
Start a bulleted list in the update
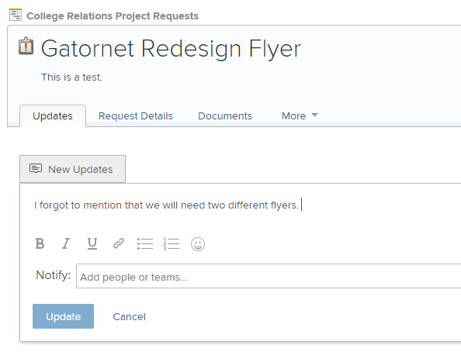point(145,243)
